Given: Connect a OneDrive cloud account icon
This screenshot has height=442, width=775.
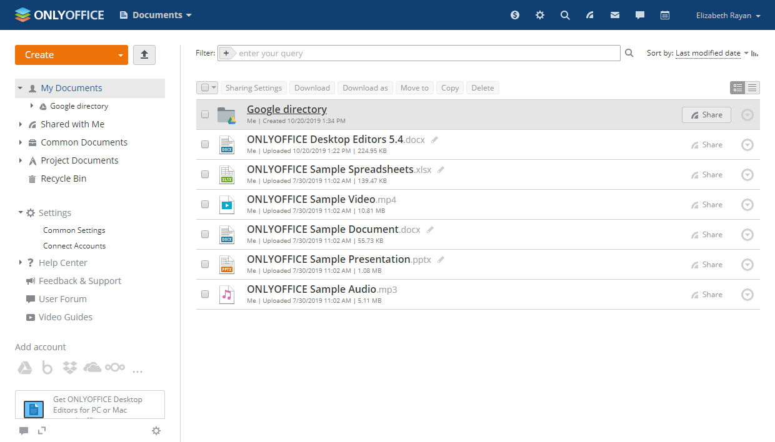Looking at the screenshot, I should point(92,367).
